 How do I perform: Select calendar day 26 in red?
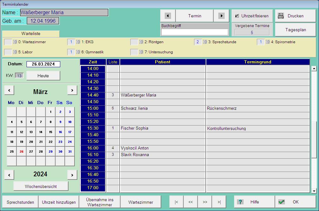21,152
